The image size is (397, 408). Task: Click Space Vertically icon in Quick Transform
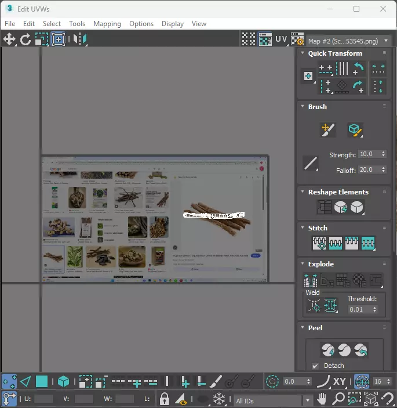[x=378, y=86]
